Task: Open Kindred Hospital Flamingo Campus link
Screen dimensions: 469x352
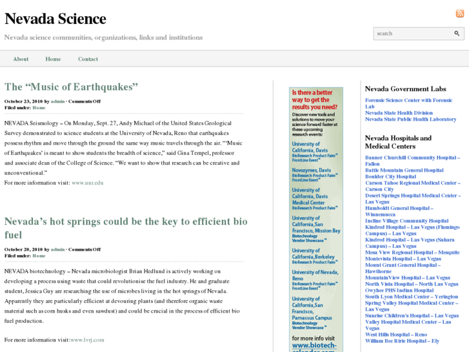Action: click(x=412, y=230)
